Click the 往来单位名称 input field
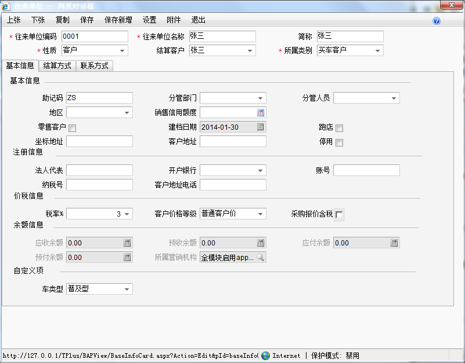 [222, 36]
